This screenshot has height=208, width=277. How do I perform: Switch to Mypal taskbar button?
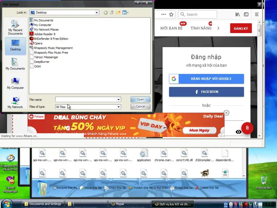click(x=130, y=204)
